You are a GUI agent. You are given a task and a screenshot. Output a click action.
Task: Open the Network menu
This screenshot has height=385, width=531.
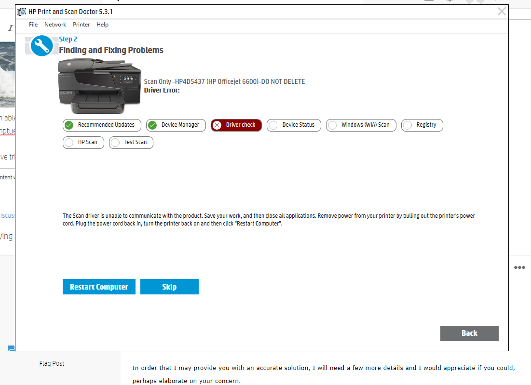click(55, 25)
